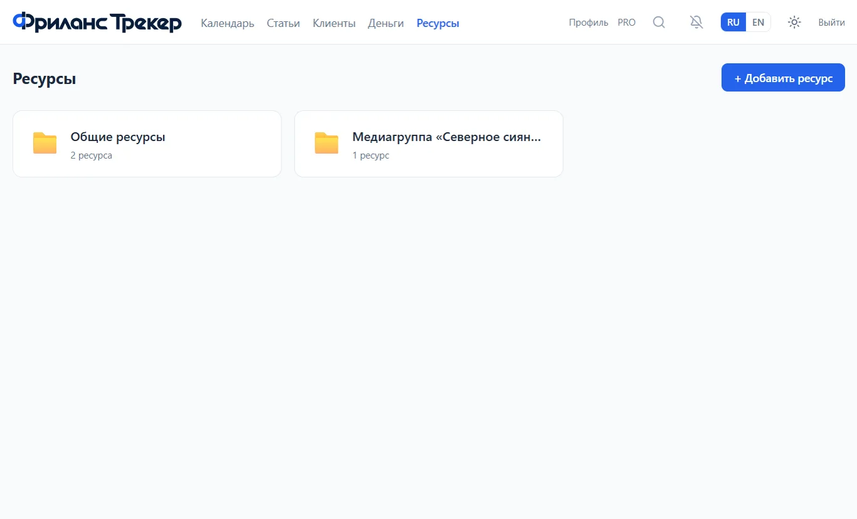Click the Добавить ресурс button

tap(783, 78)
